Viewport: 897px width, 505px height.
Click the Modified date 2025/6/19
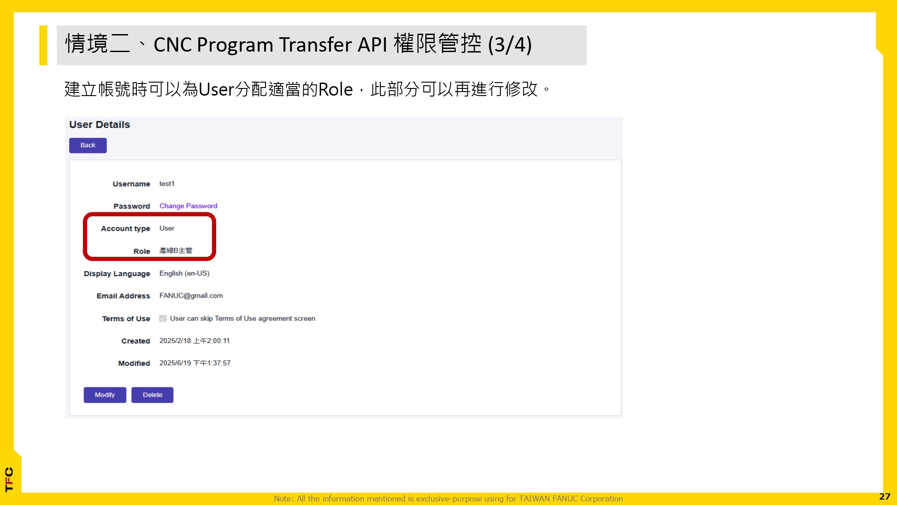coord(195,363)
